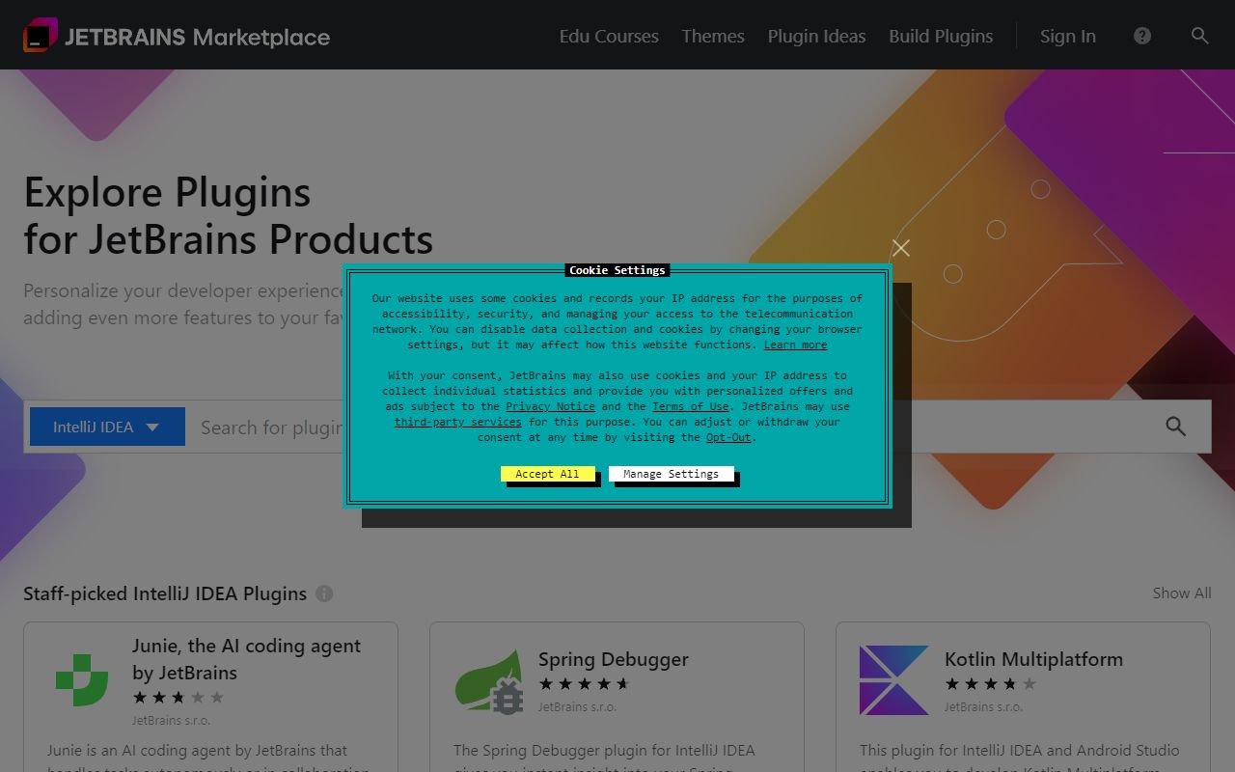Click the Kotlin Multiplatform plugin icon
This screenshot has width=1235, height=772.
(893, 679)
